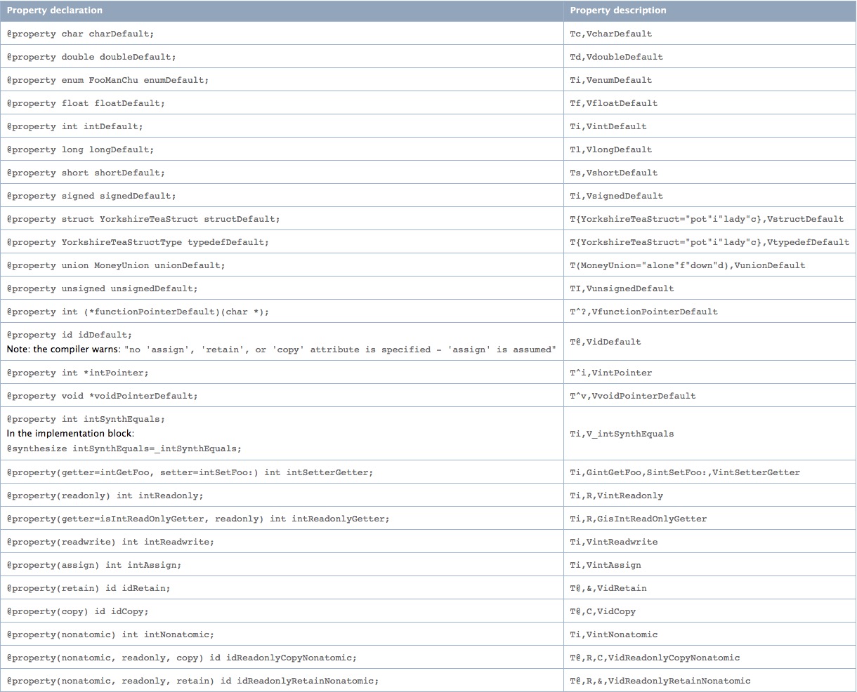Viewport: 857px width, 692px height.
Task: Select the description ending in VtypedefDefault
Action: tap(709, 242)
